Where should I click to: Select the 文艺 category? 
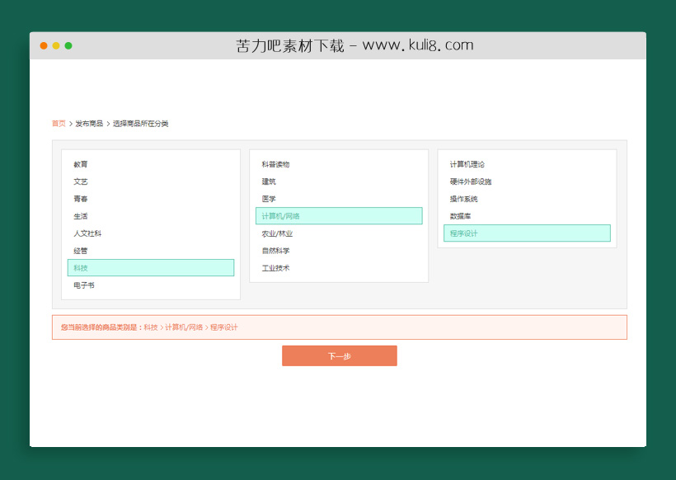click(80, 181)
